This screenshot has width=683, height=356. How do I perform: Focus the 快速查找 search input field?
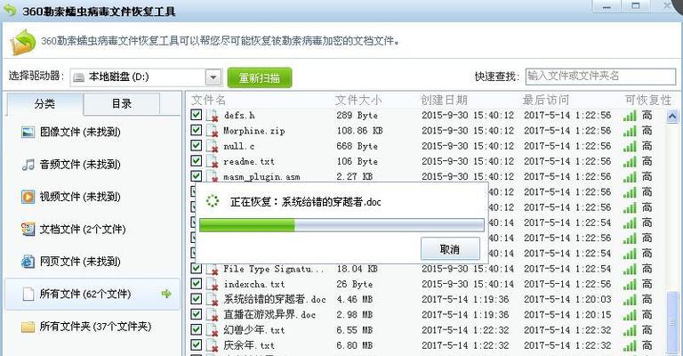tap(600, 77)
